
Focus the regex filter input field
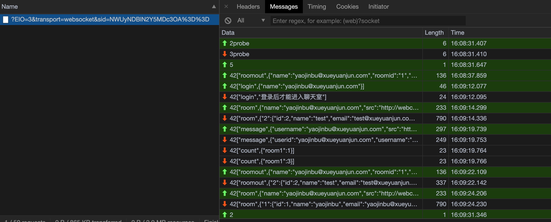pos(368,21)
